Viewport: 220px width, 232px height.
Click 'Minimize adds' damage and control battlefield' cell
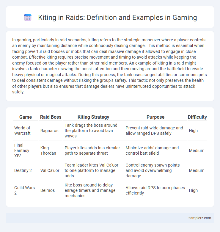(x=155, y=151)
